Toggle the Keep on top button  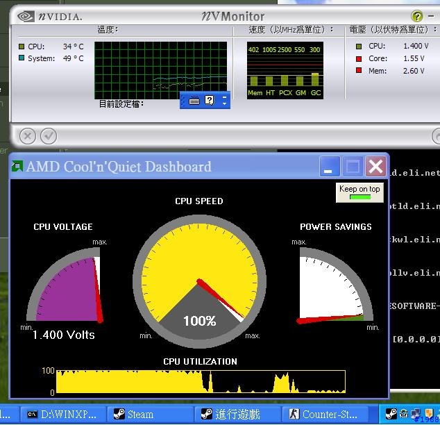[359, 192]
